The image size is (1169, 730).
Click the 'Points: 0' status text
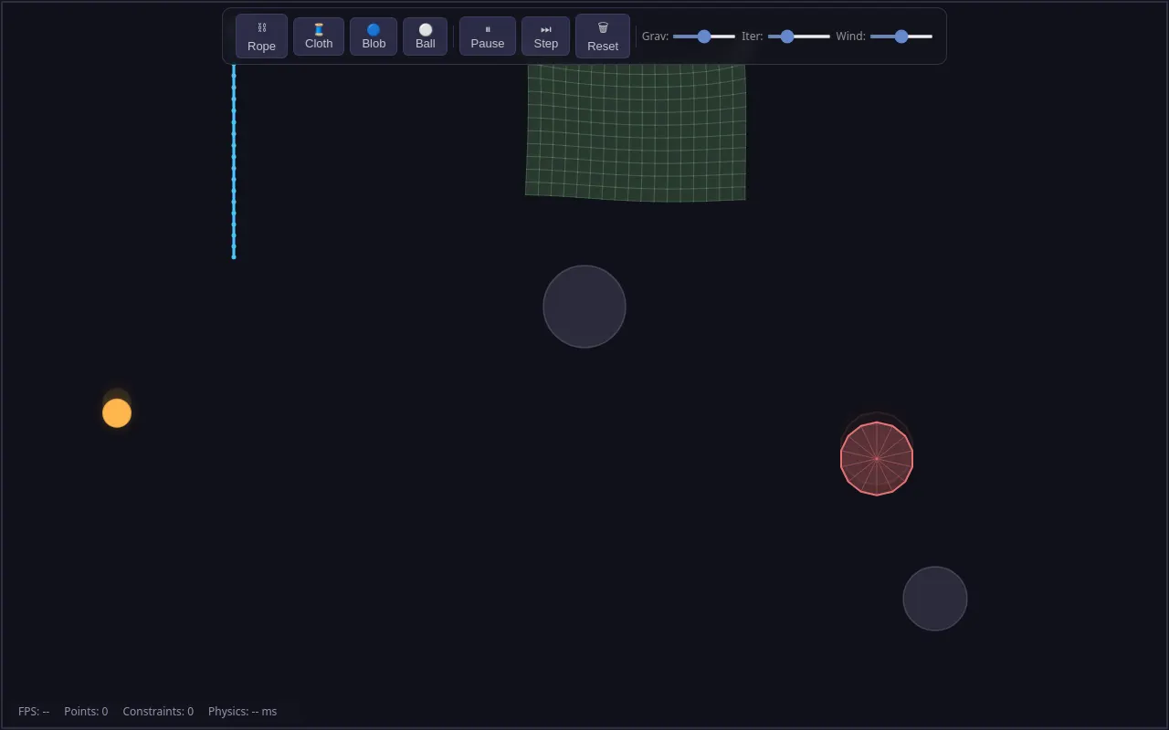click(86, 712)
